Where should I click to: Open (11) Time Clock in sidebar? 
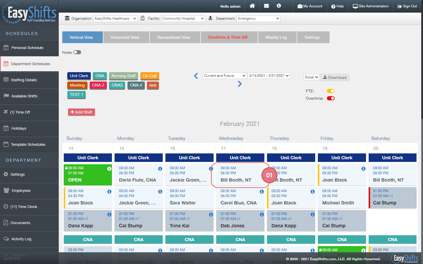pyautogui.click(x=29, y=207)
